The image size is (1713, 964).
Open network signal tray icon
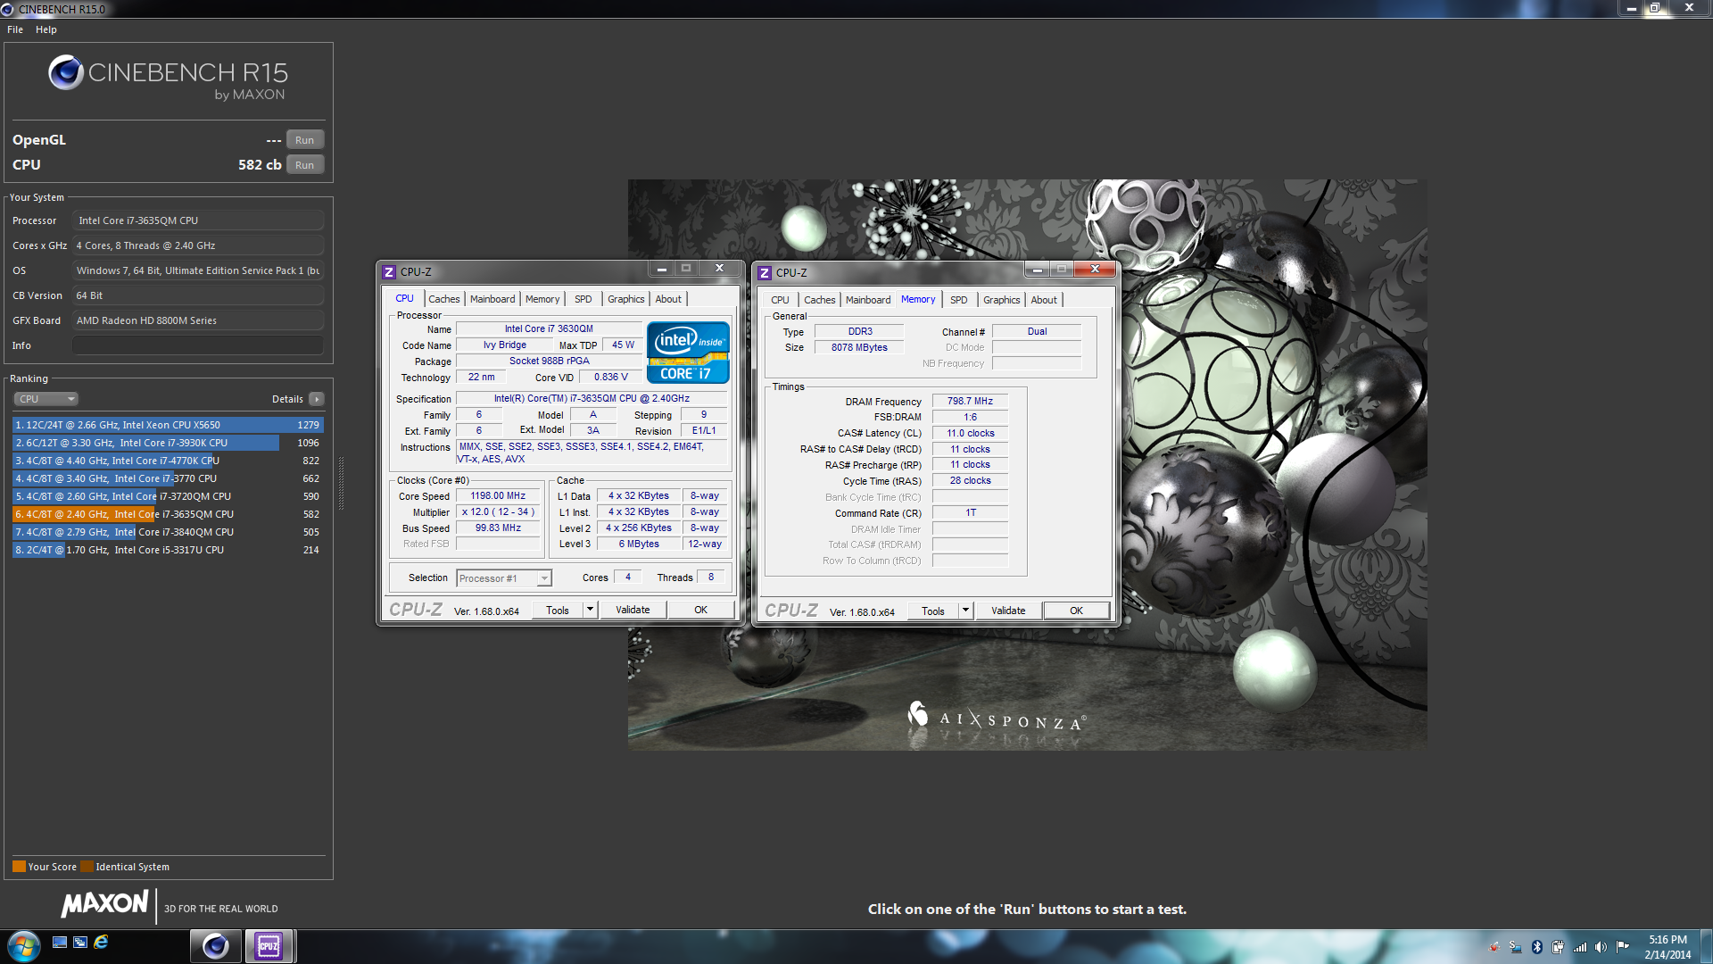click(1579, 947)
